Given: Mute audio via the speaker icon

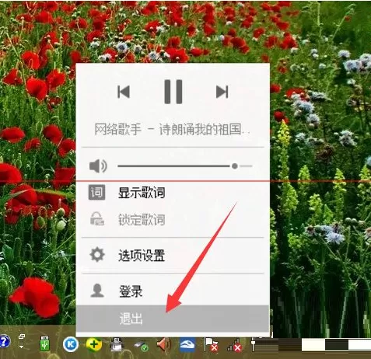Looking at the screenshot, I should [98, 166].
